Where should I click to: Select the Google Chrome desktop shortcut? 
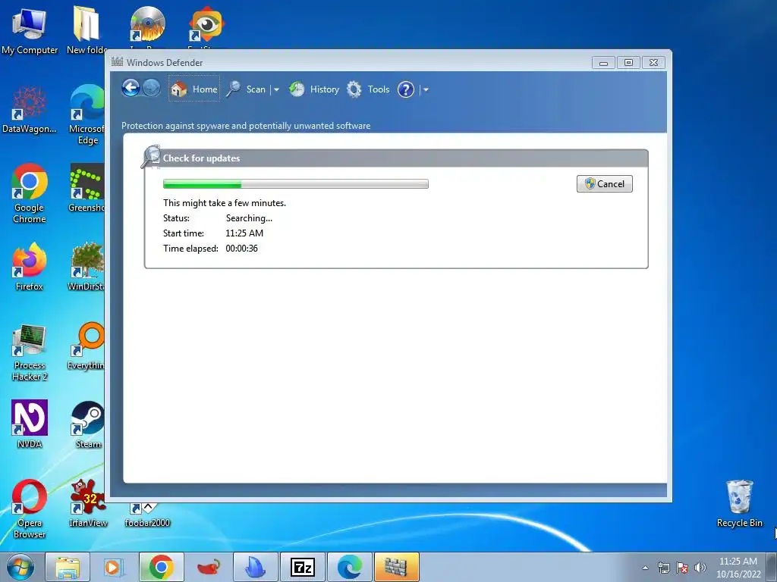click(x=30, y=193)
